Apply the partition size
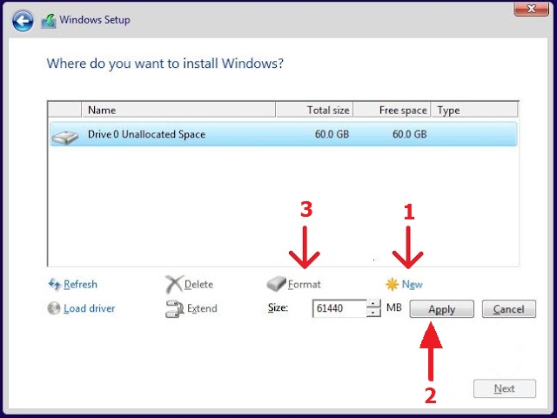Viewport: 557px width, 418px height. click(x=441, y=309)
